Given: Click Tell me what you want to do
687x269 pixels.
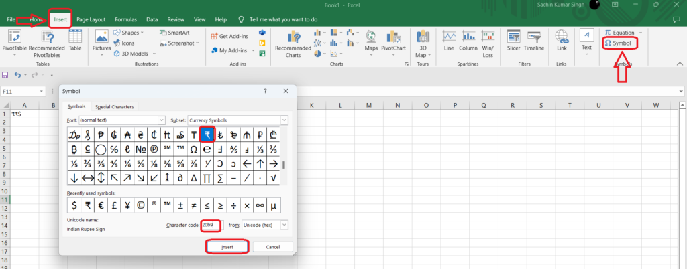Looking at the screenshot, I should 284,19.
